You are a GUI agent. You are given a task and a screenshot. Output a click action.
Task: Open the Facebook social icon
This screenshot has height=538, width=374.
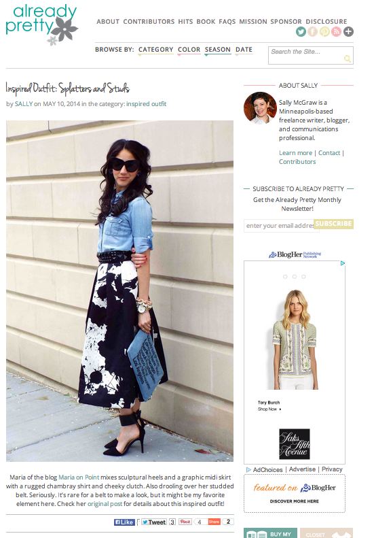pyautogui.click(x=312, y=32)
